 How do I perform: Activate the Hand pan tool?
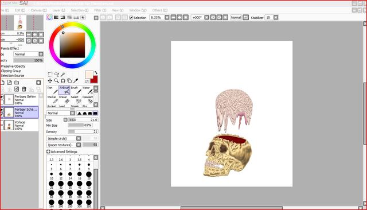coord(69,81)
